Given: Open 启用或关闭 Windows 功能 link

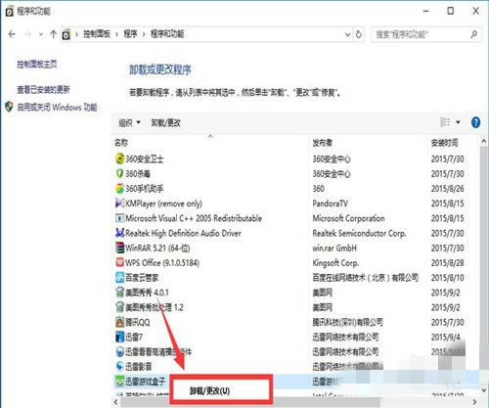Looking at the screenshot, I should (57, 107).
